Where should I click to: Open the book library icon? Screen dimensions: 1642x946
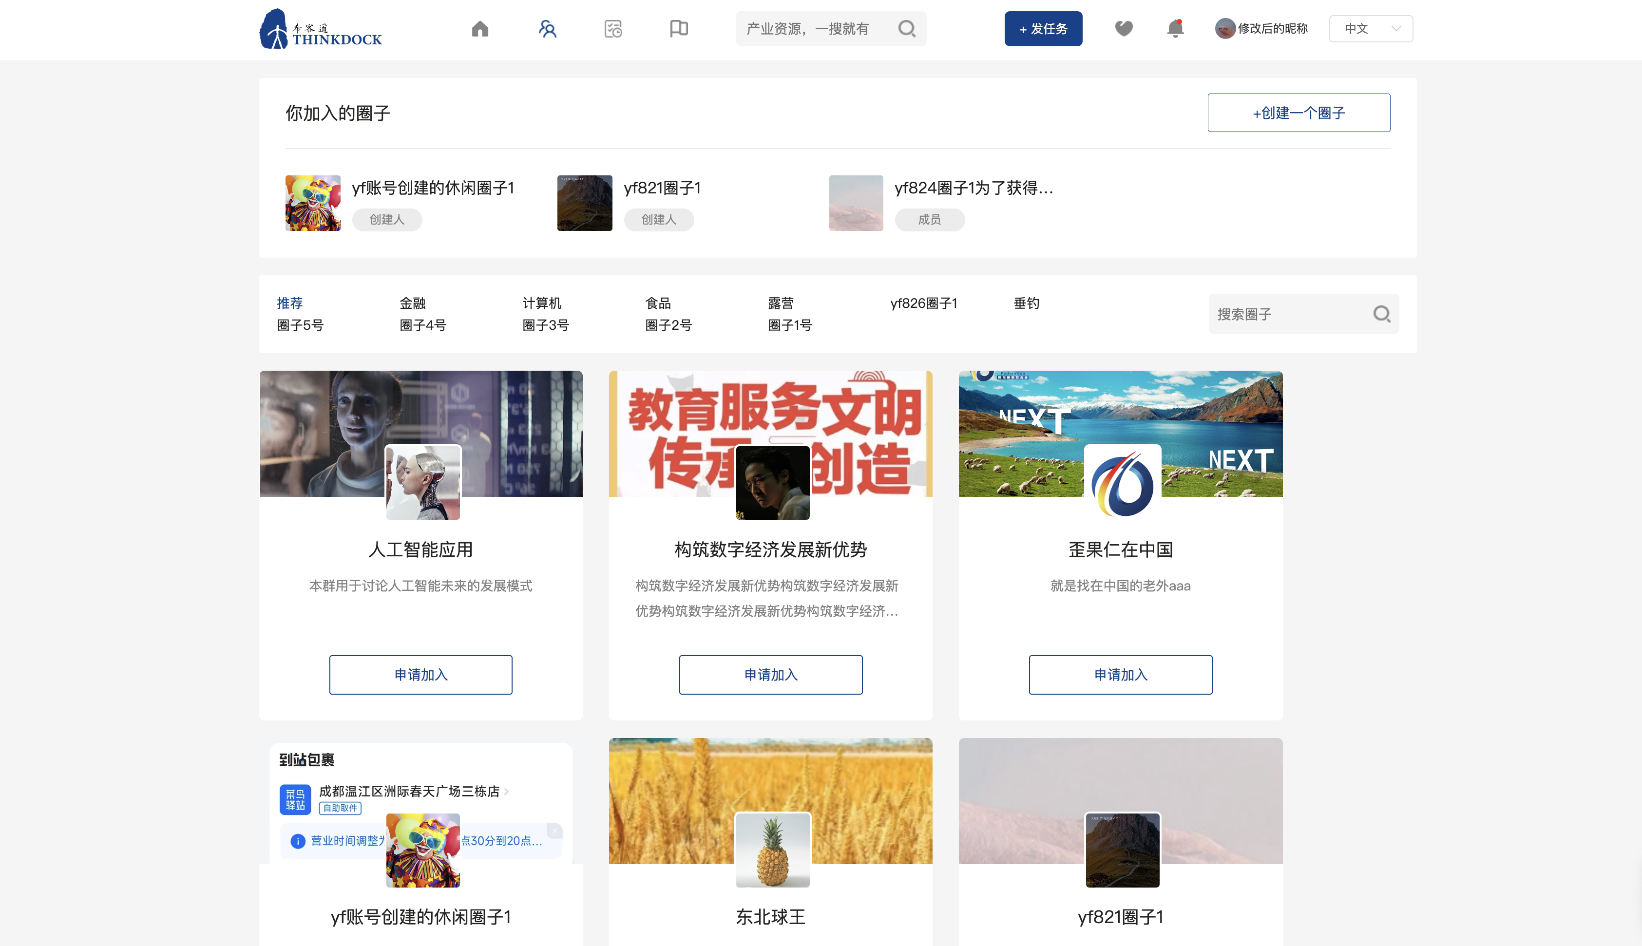point(678,29)
